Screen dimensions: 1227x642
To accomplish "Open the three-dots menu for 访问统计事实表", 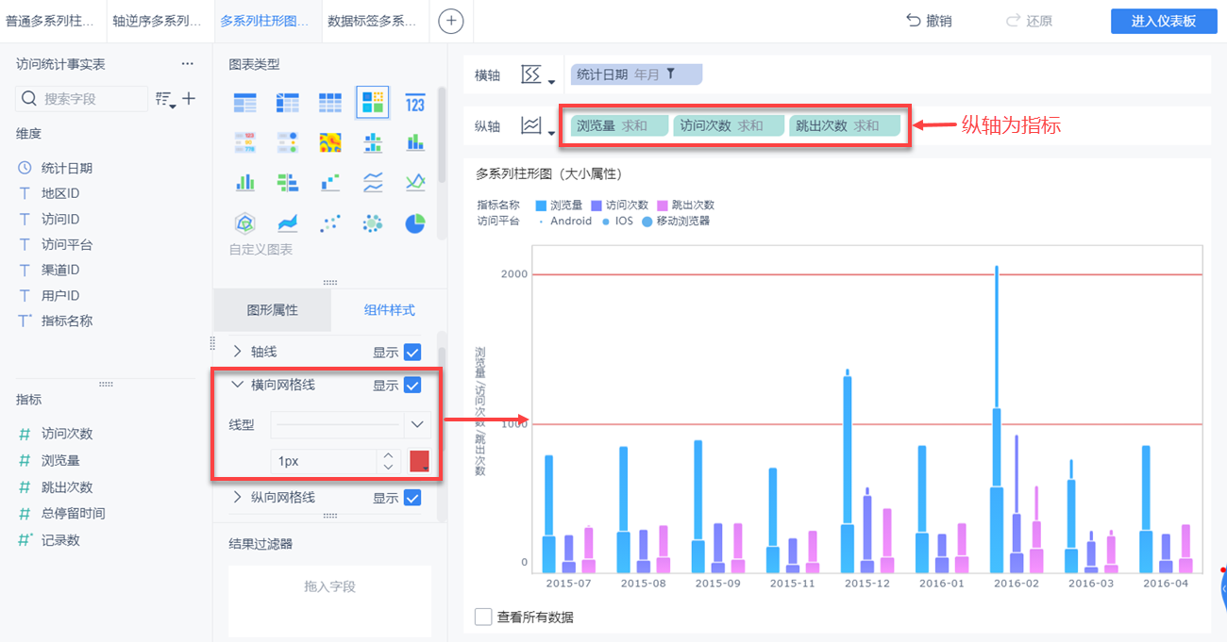I will coord(187,64).
